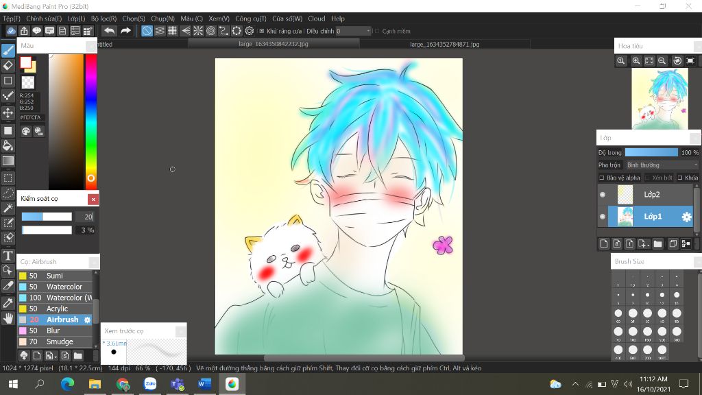Turn off the snap guide

tap(147, 31)
